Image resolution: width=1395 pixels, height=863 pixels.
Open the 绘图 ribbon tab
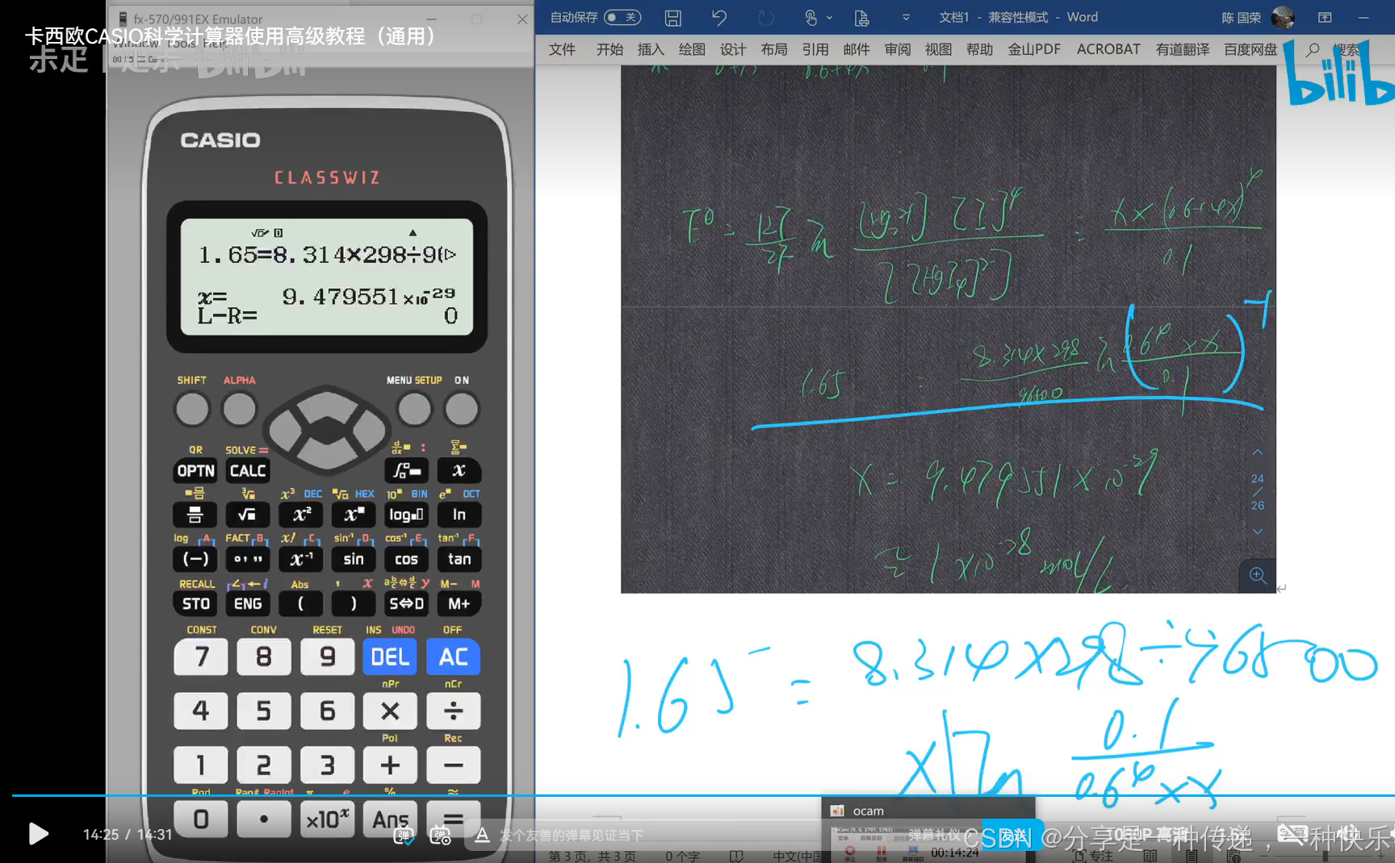pyautogui.click(x=692, y=49)
